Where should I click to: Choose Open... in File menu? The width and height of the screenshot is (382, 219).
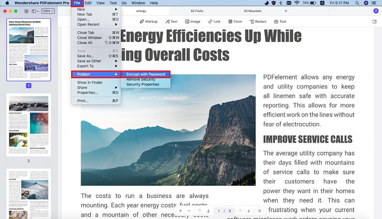click(96, 20)
